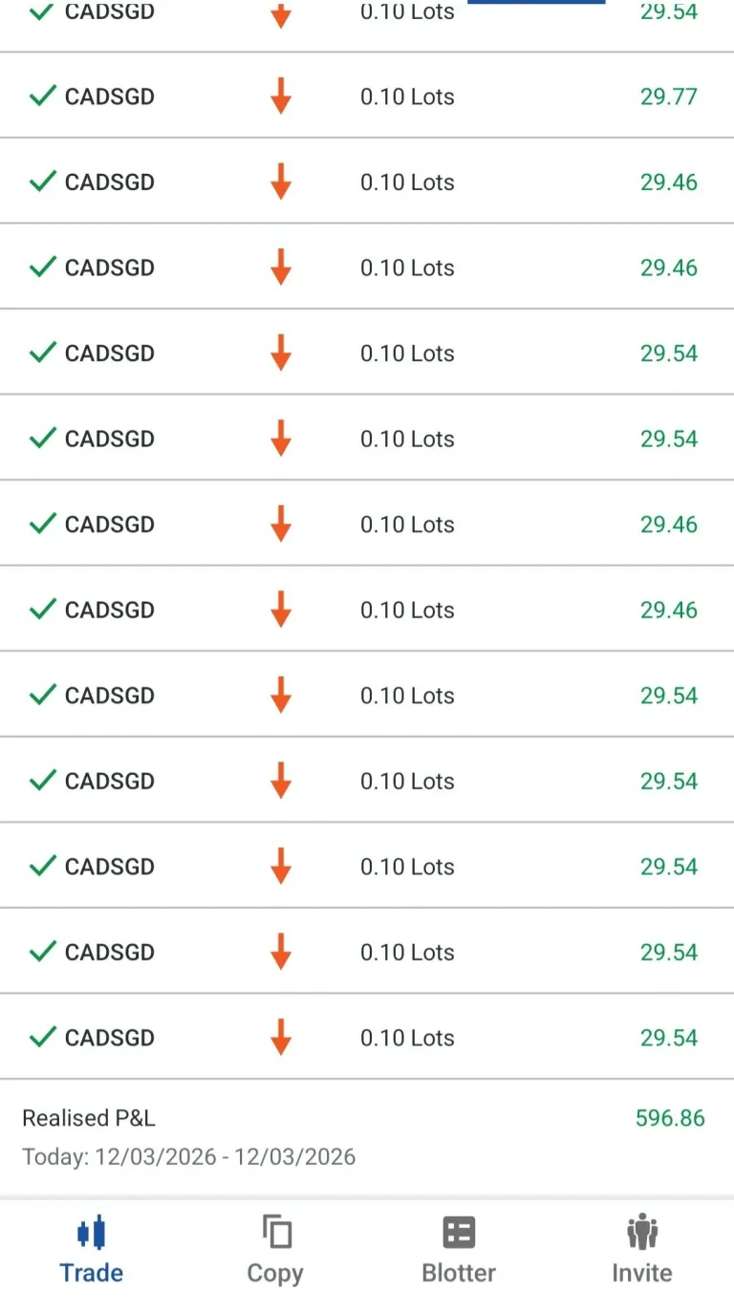Click the 29.77 profit value

pos(669,97)
